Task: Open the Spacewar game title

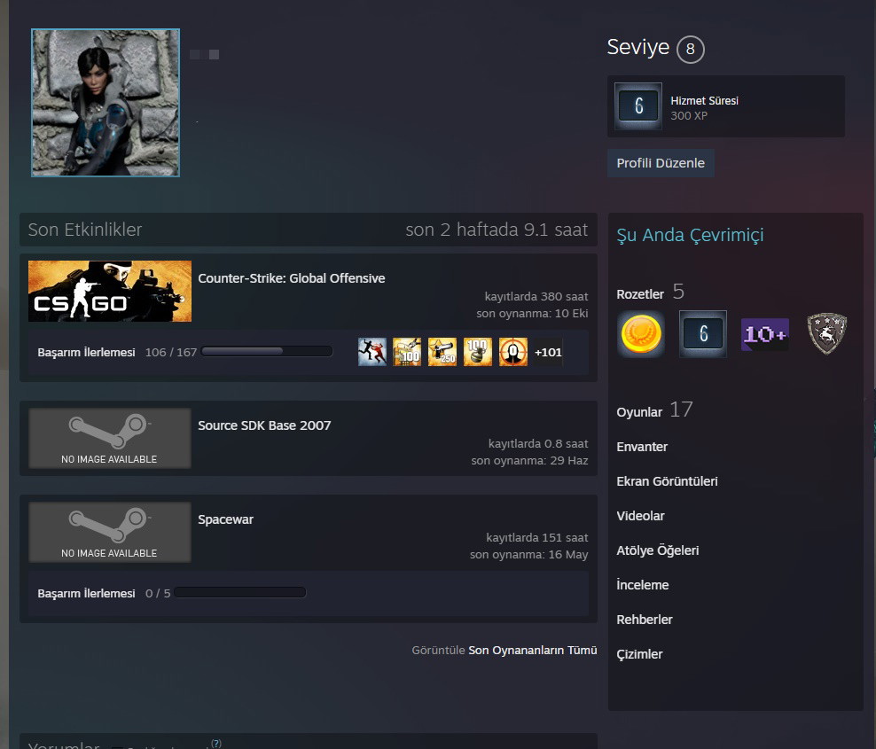Action: point(226,519)
